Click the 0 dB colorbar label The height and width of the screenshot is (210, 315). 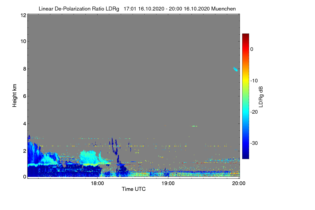(252, 49)
